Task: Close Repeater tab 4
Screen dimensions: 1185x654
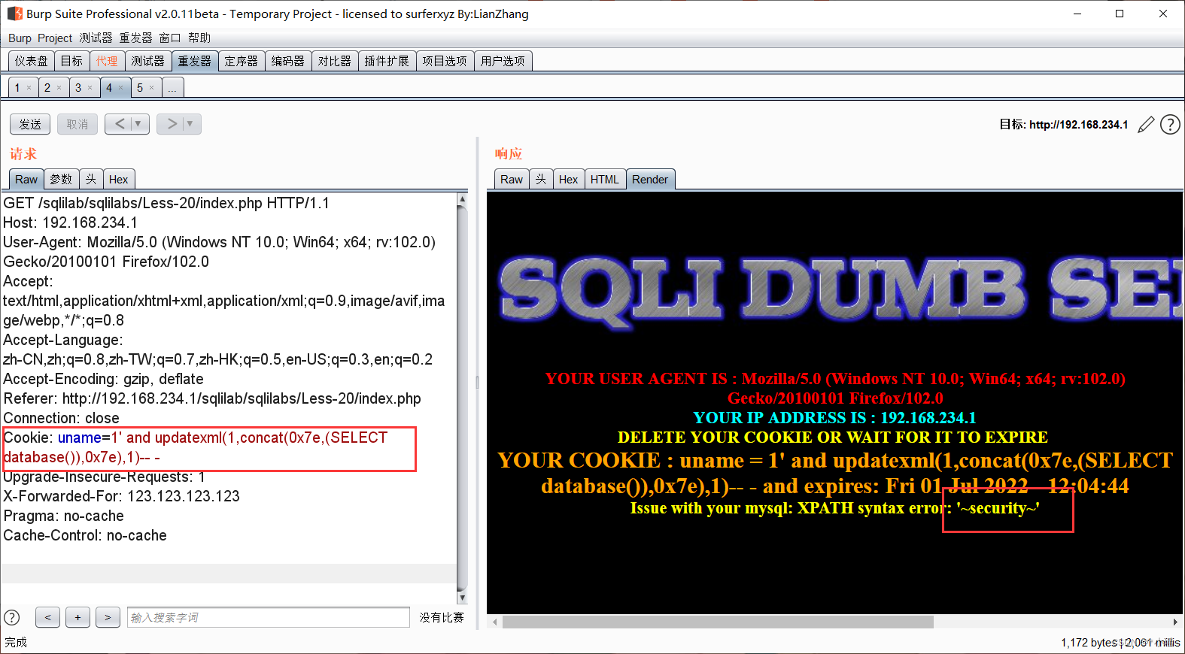Action: click(x=120, y=88)
